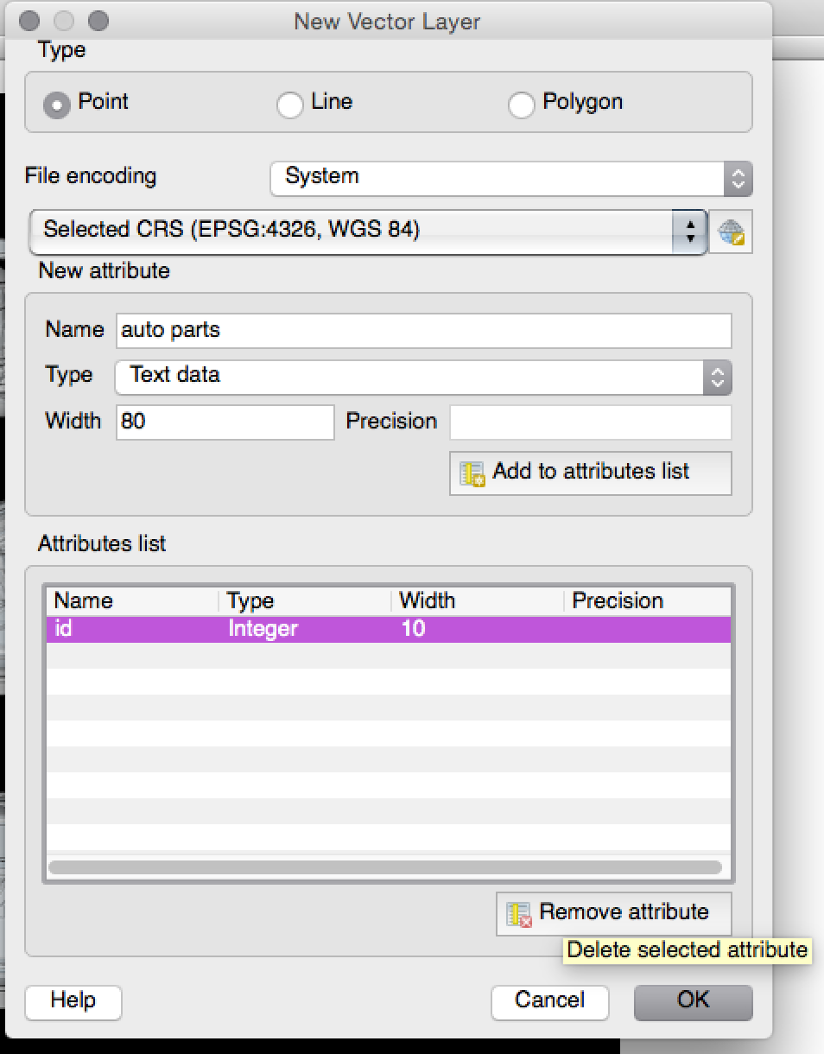824x1054 pixels.
Task: Click the Width value 10 cell
Action: click(413, 629)
